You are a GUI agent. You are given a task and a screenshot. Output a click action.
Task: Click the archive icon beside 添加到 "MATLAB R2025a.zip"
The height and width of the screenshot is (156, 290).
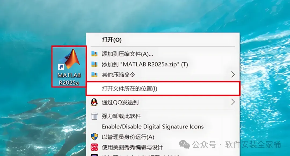pyautogui.click(x=94, y=64)
